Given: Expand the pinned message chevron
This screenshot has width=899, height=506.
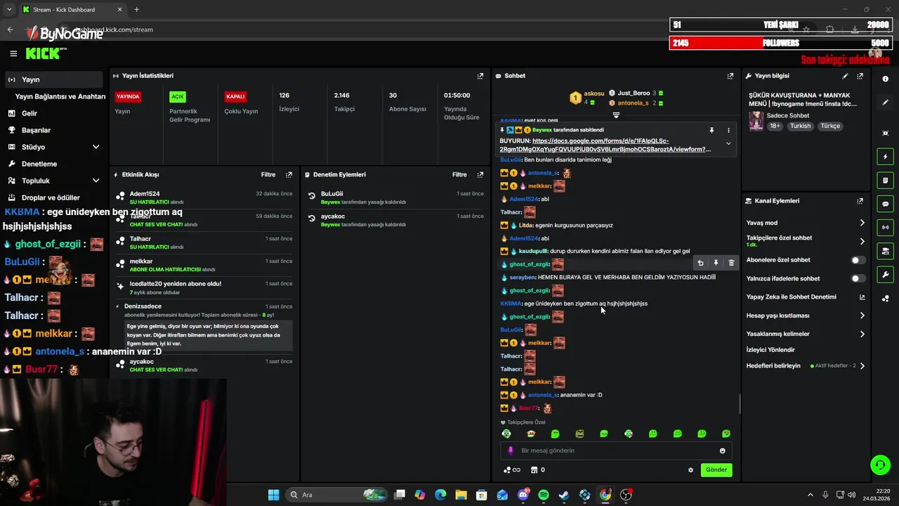Looking at the screenshot, I should 728,143.
